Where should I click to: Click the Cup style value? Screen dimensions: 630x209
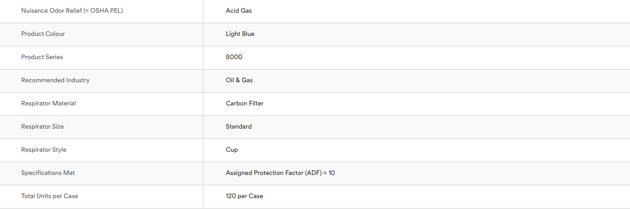[x=232, y=149]
